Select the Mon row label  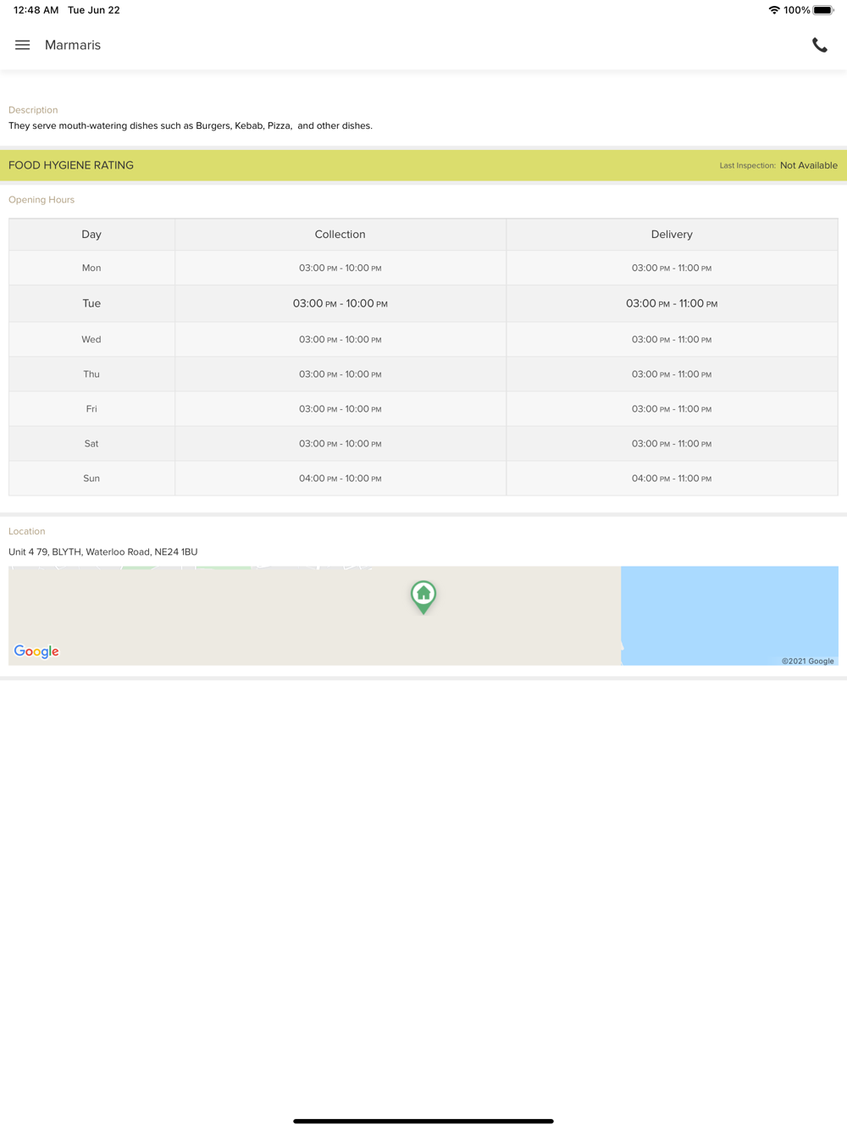[x=91, y=268]
